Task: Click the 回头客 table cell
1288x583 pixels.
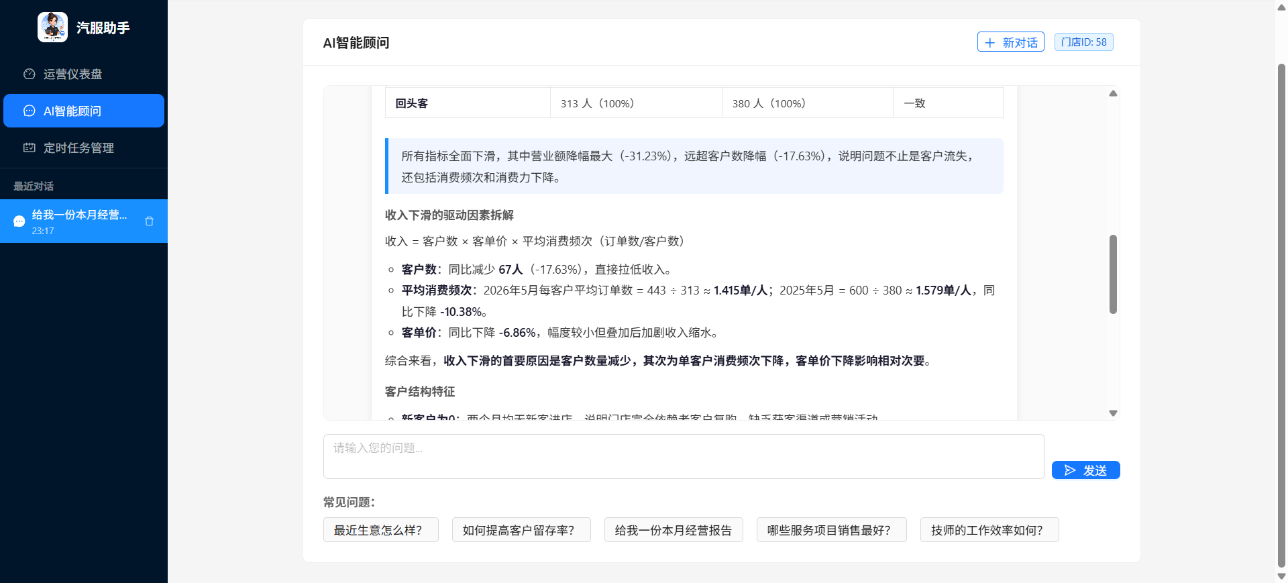Action: pos(468,103)
